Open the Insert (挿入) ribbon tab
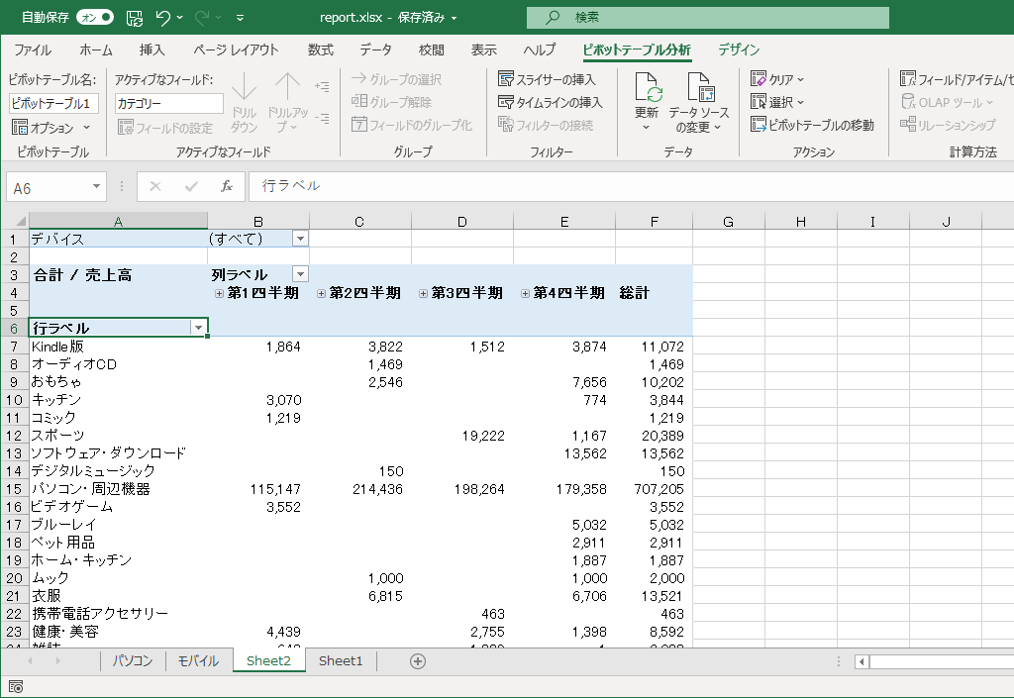Image resolution: width=1014 pixels, height=698 pixels. point(152,50)
